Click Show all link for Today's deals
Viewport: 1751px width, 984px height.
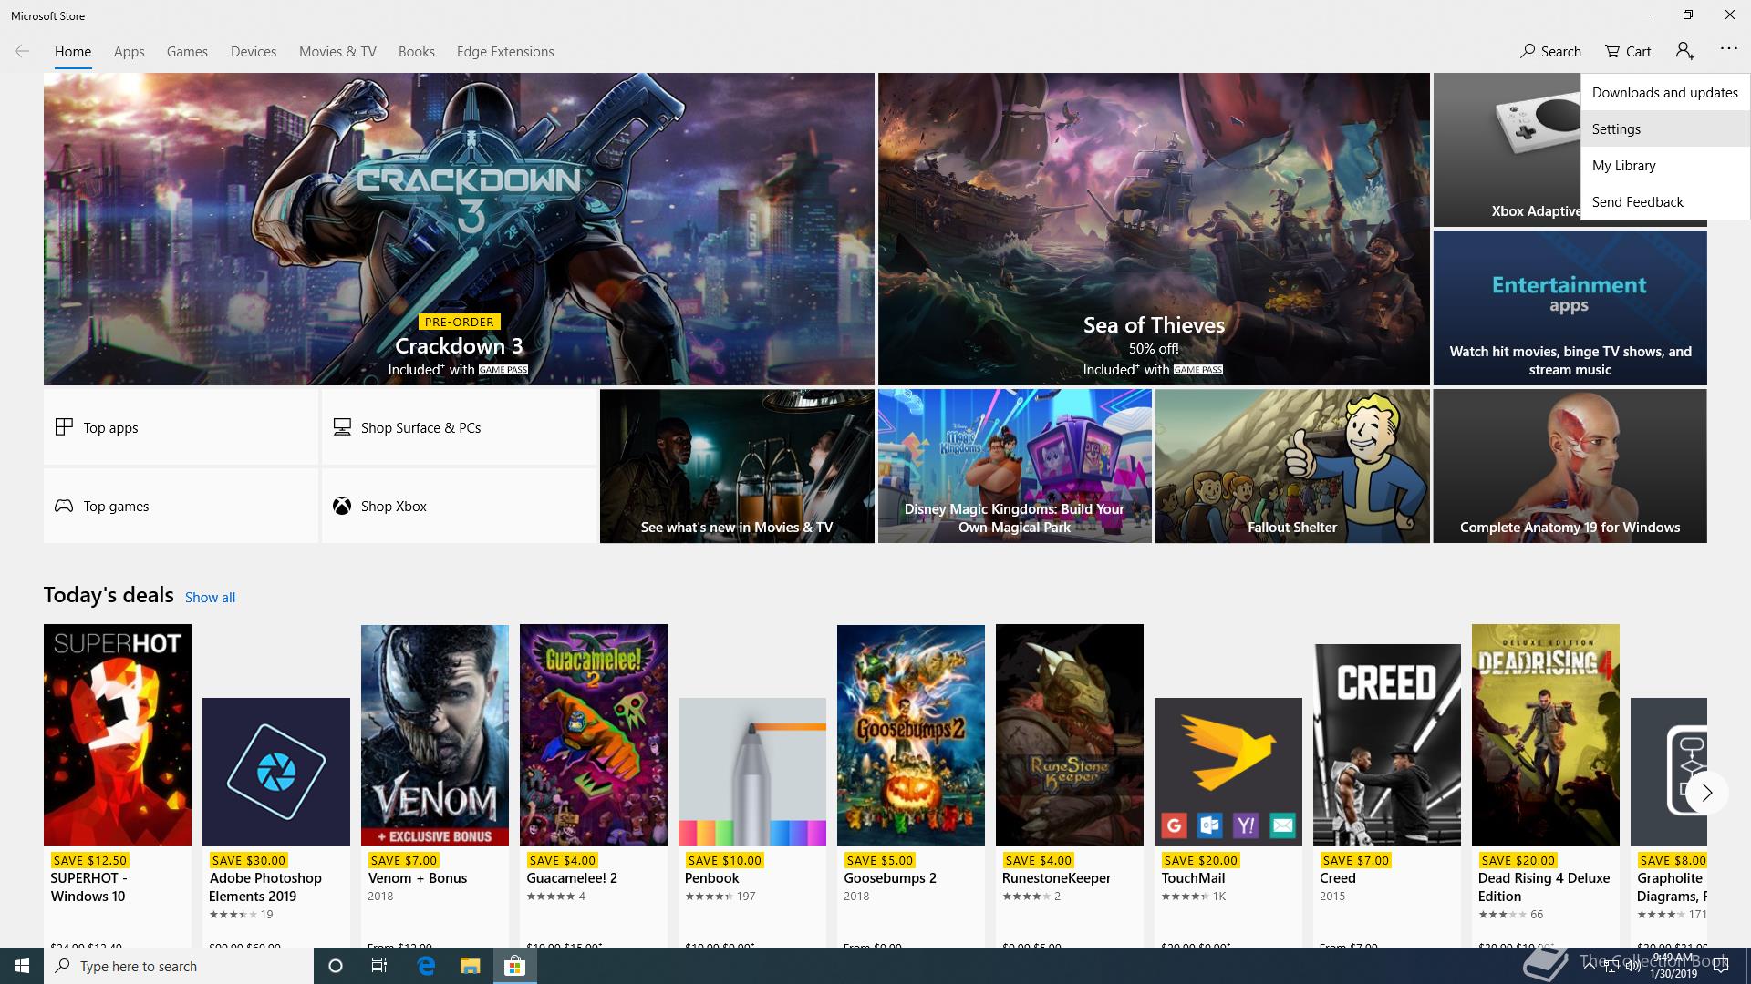210,598
